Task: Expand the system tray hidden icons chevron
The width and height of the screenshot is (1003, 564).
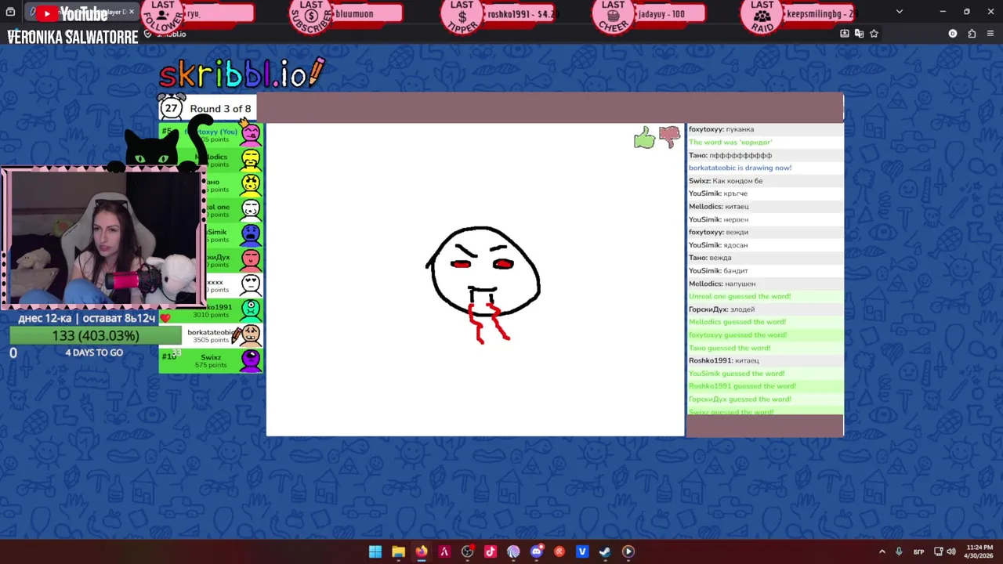Action: [882, 551]
